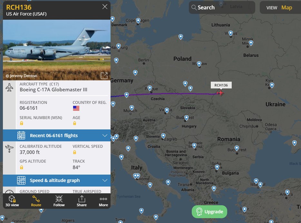Share this RCH136 flight
301x223 pixels.
click(82, 201)
